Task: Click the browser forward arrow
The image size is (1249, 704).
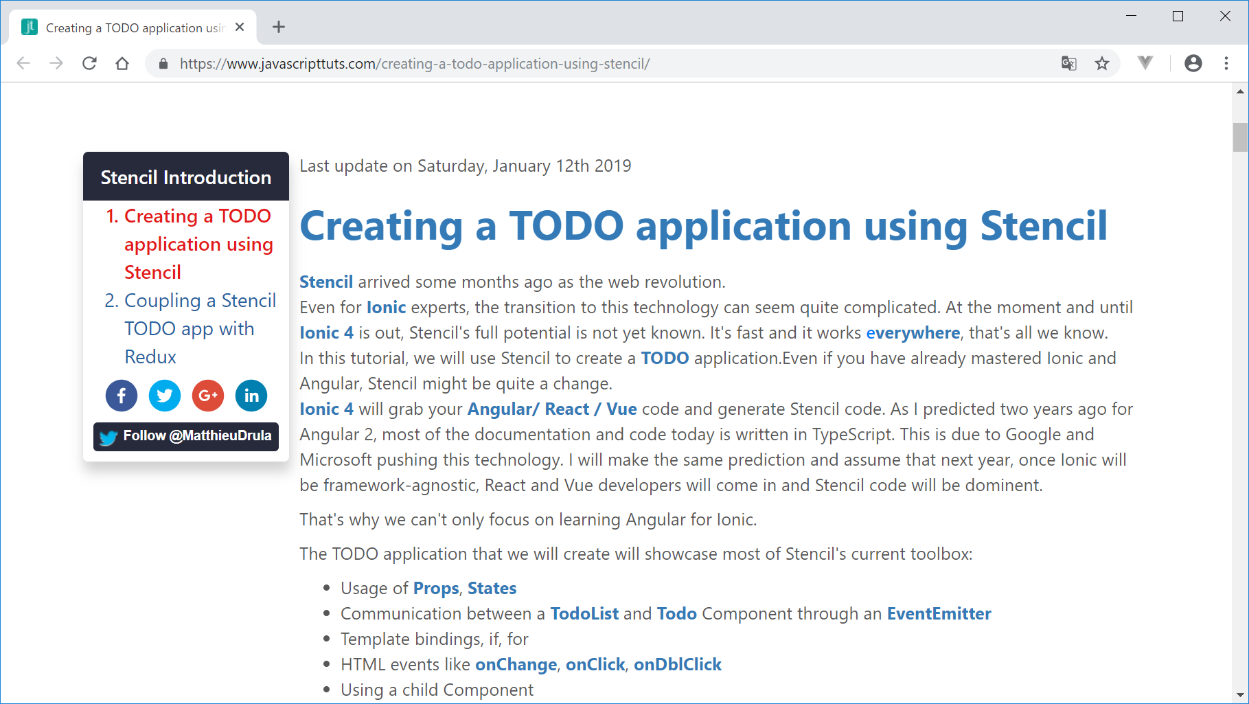Action: [x=56, y=63]
